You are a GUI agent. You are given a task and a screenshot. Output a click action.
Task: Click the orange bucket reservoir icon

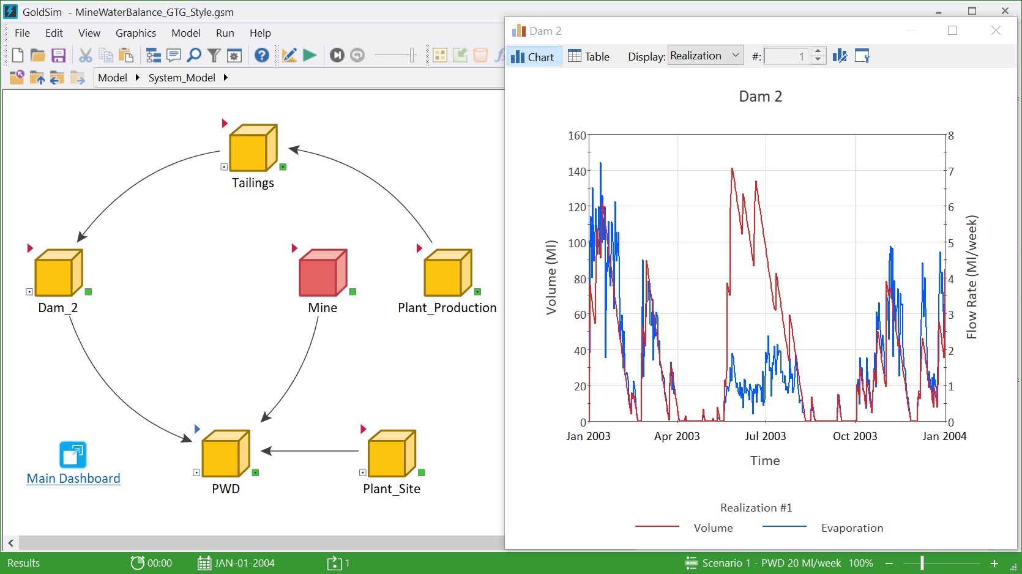[480, 56]
